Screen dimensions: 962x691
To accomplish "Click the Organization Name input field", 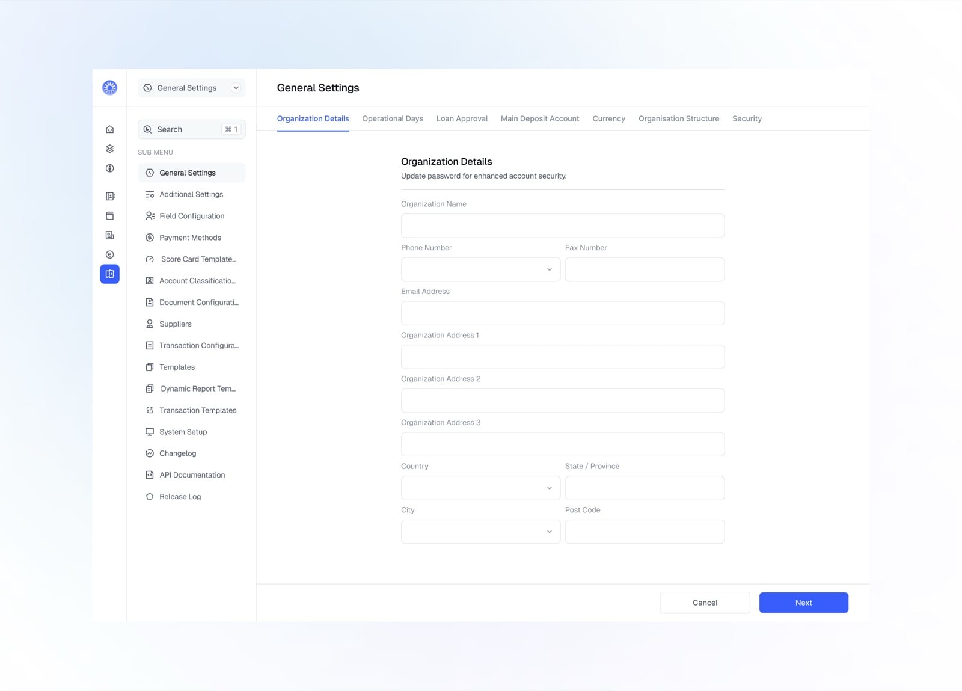I will (563, 226).
